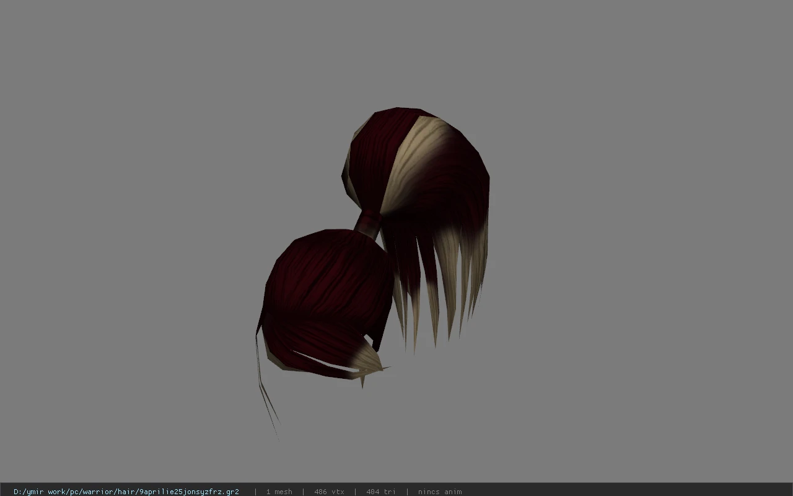Click the separator between '1 mesh' and '486 vtx'
Screen dimensions: 793x496
pos(303,492)
